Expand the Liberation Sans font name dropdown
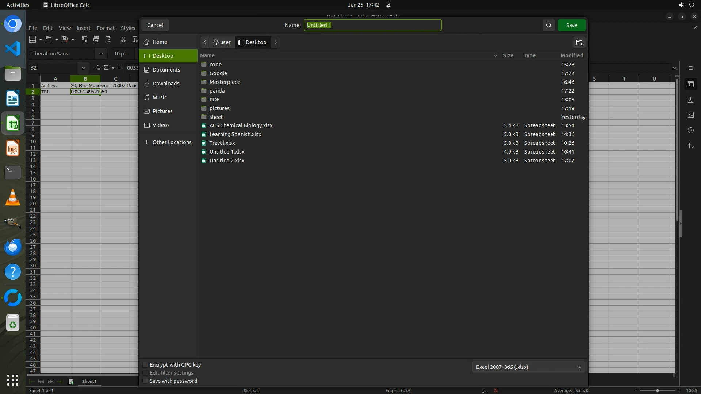 click(x=101, y=54)
